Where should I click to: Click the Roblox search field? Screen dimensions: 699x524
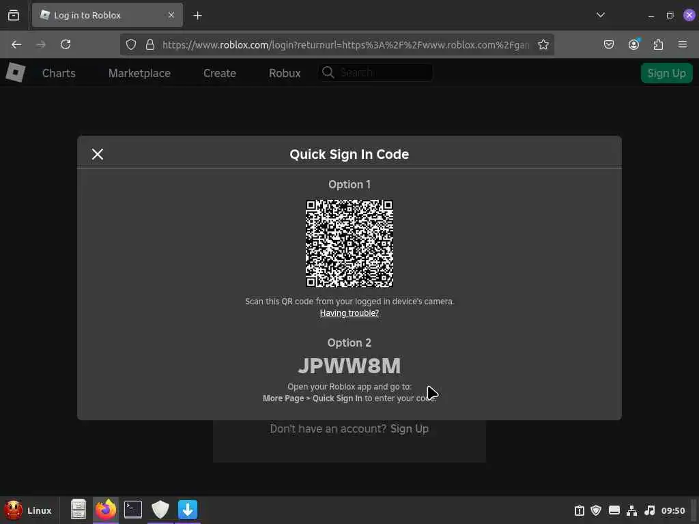click(375, 72)
